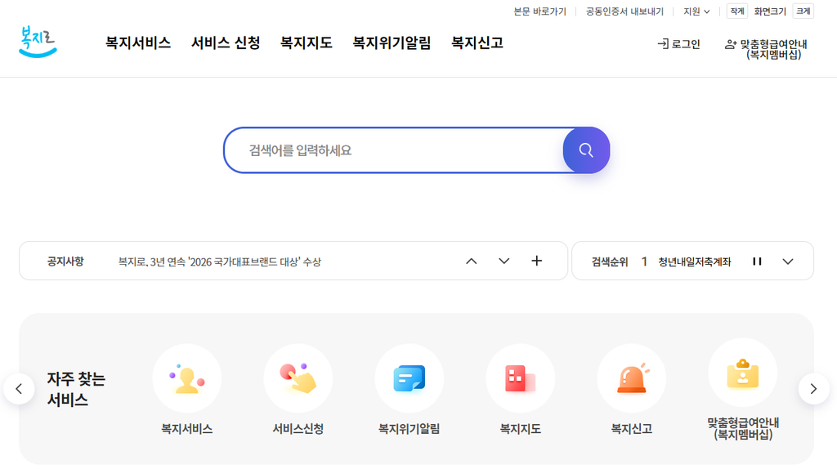Click the magnifier search button

tap(586, 150)
